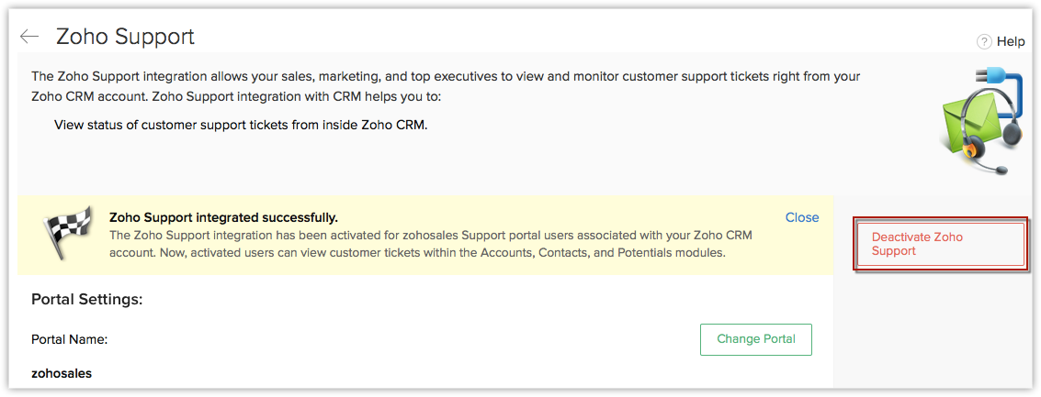This screenshot has height=397, width=1041.
Task: Click the Help question mark icon
Action: (x=984, y=41)
